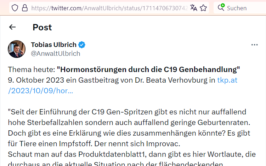Click into the Suchen search box

[242, 8]
